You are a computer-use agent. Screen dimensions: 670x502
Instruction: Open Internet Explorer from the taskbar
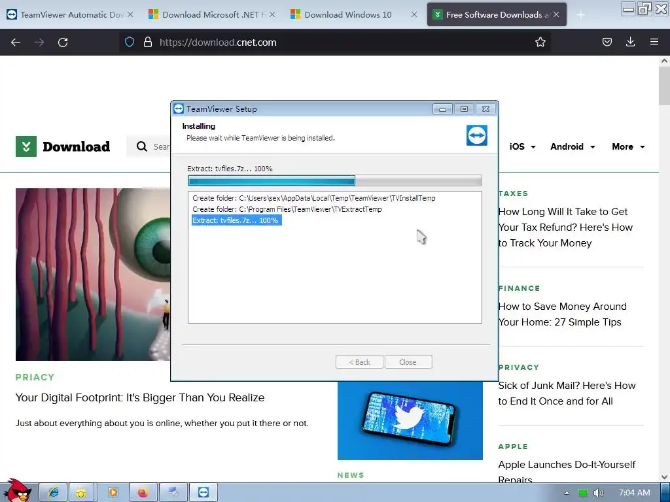[x=54, y=493]
